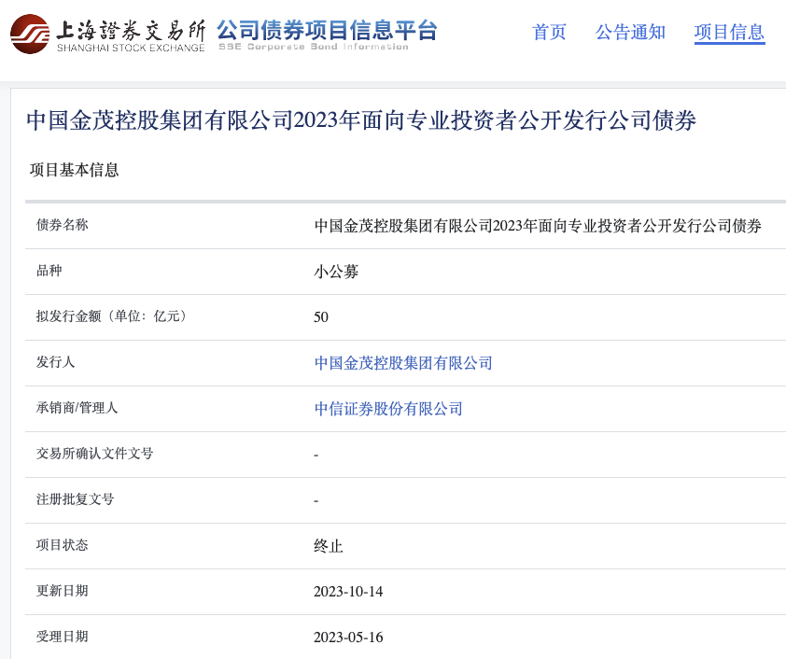Click the large blue bond title heading
786x659 pixels.
[361, 120]
